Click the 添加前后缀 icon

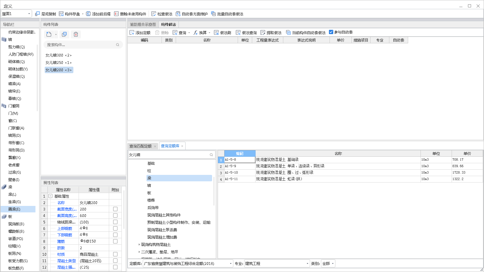(88, 14)
